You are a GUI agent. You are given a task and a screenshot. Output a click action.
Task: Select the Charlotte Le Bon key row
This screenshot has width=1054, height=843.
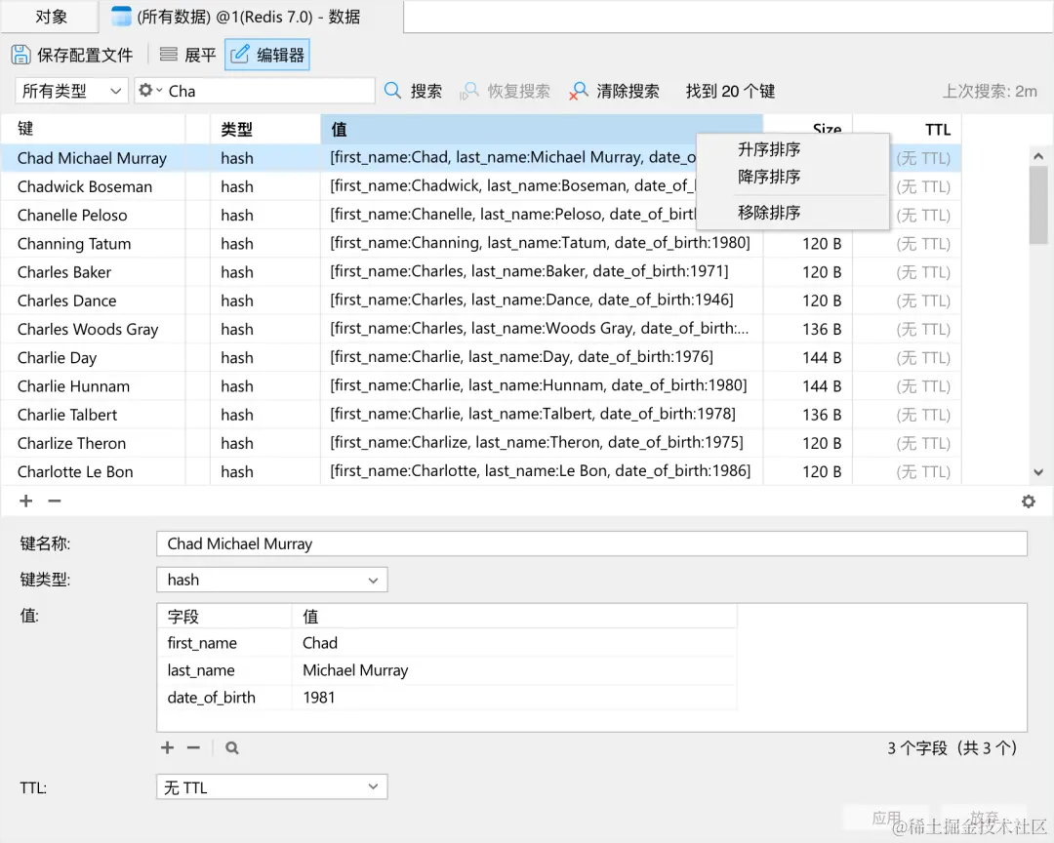481,471
